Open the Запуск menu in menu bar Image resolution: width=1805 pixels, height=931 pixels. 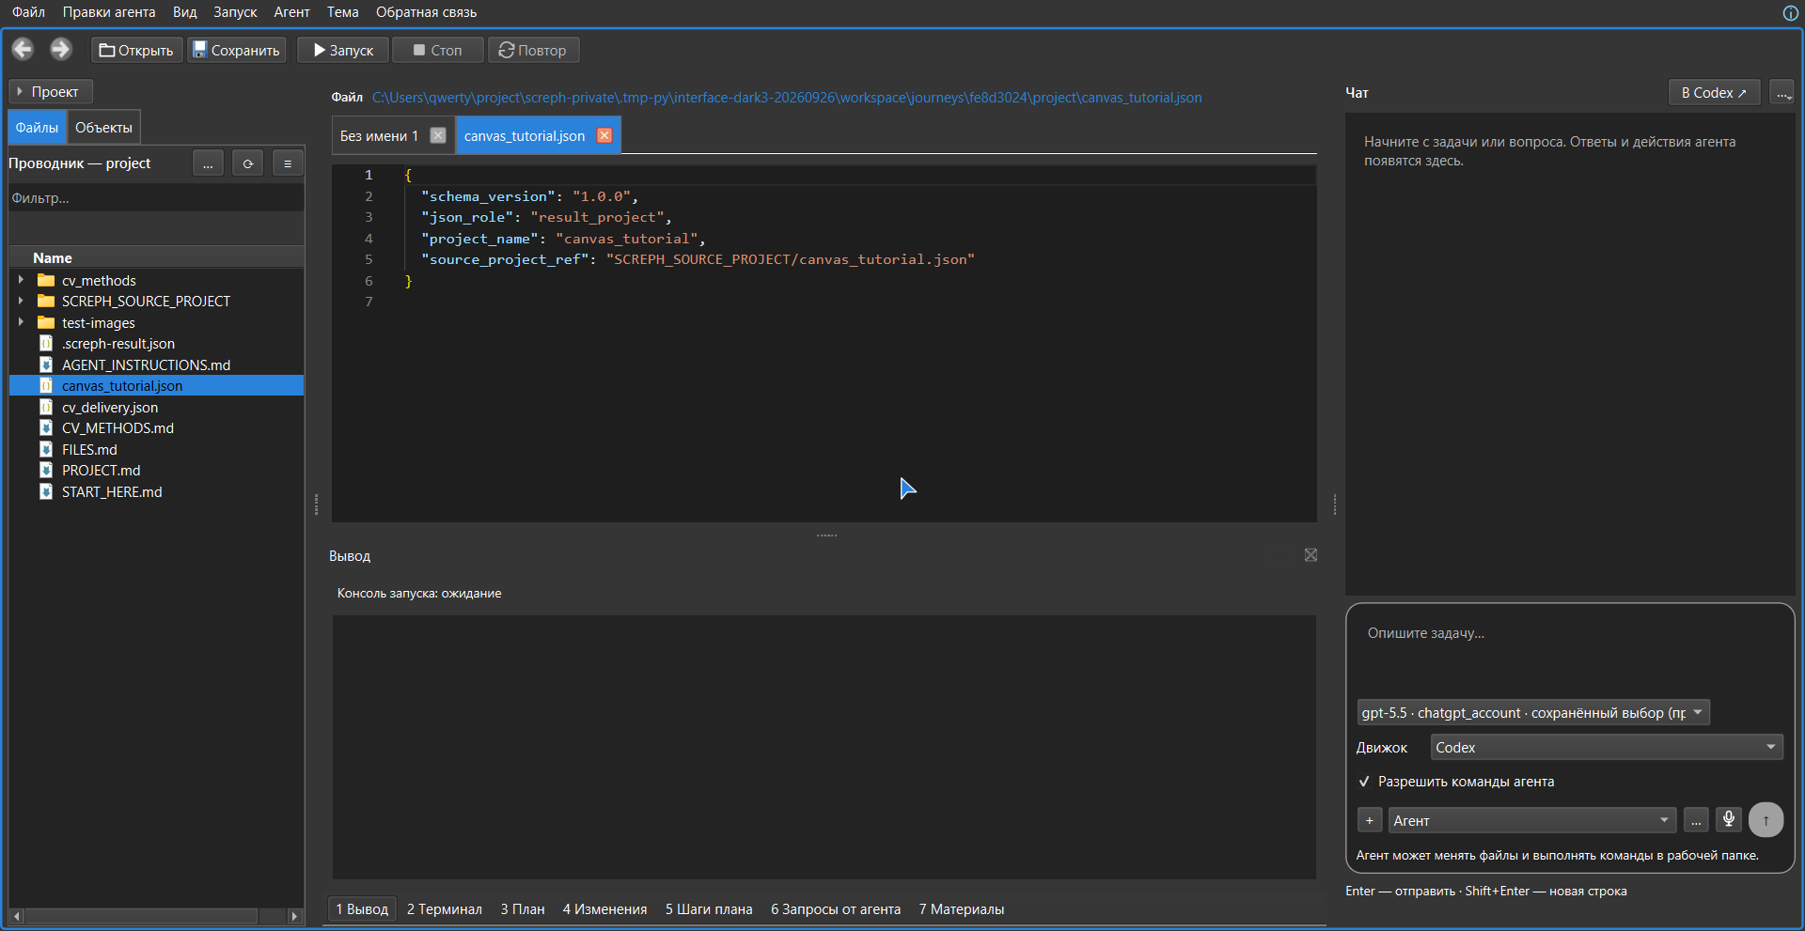point(235,12)
